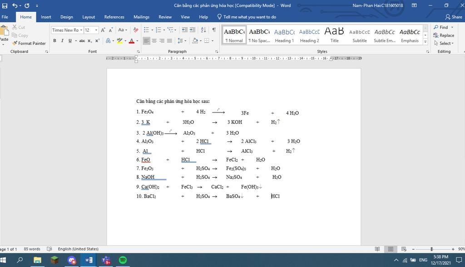Image resolution: width=465 pixels, height=267 pixels.
Task: Expand the numbering list dropdown
Action: tap(164, 30)
